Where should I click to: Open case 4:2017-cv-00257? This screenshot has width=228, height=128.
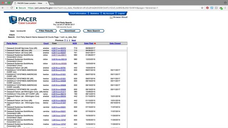[59, 53]
